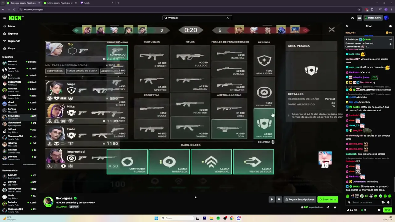The image size is (395, 222).
Task: Open chat leaderboard gift icon
Action: point(390,26)
